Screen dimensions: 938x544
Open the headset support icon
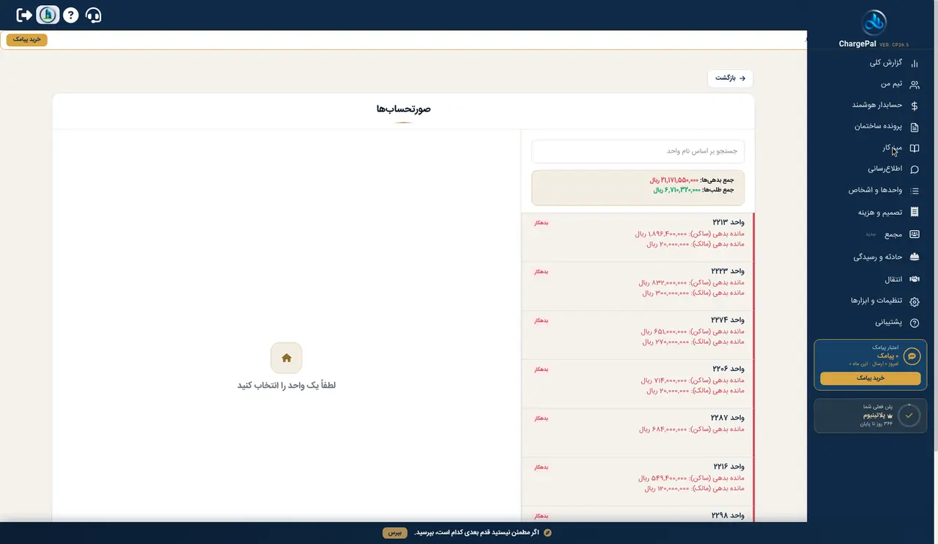coord(93,15)
